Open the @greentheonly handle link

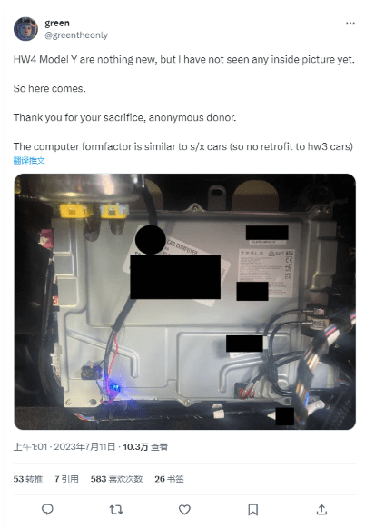coord(76,35)
